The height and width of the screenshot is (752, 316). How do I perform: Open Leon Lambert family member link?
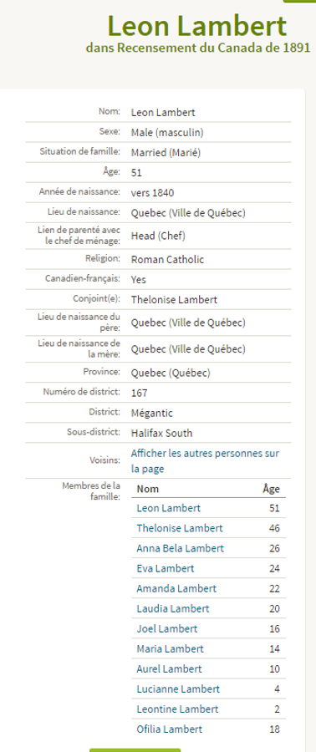[168, 508]
